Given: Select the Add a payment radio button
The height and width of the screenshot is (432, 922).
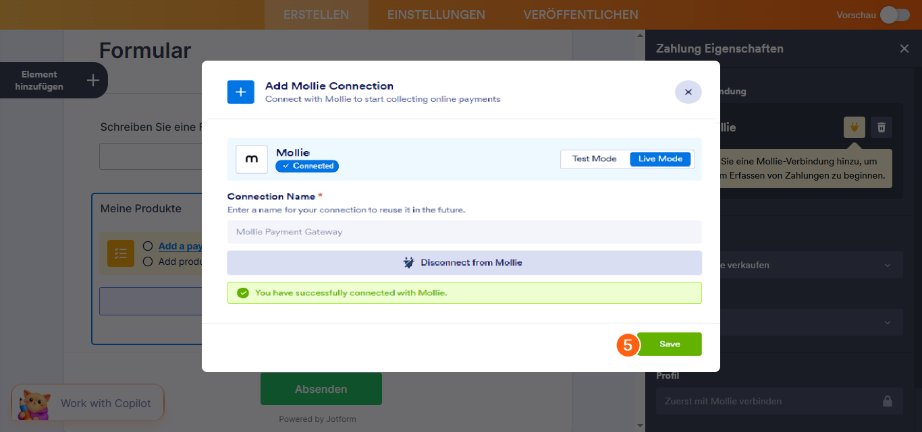Looking at the screenshot, I should tap(148, 245).
